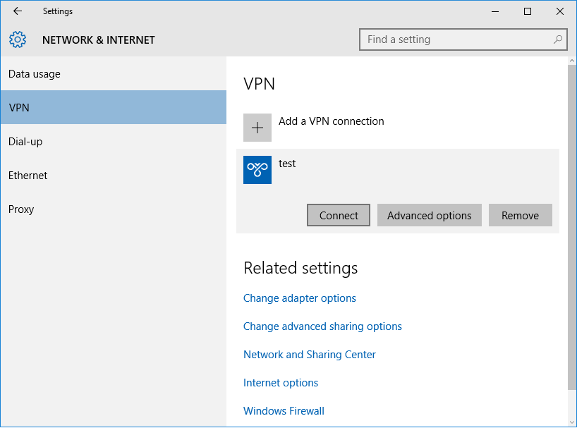Click the plus icon to add VPN
Image resolution: width=577 pixels, height=428 pixels.
[257, 128]
